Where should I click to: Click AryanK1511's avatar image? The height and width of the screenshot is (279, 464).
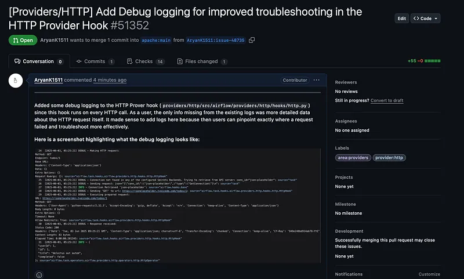(x=16, y=81)
